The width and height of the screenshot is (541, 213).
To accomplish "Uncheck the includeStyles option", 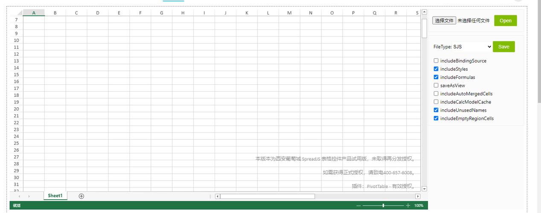I will tap(436, 69).
